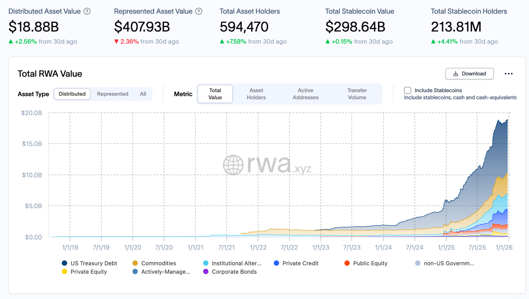Click Corporate Bonds purple legend swatch
The height and width of the screenshot is (299, 529).
(x=206, y=272)
